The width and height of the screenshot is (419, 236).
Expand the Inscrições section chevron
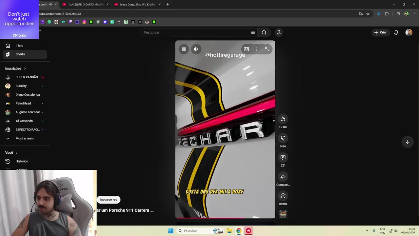point(25,69)
